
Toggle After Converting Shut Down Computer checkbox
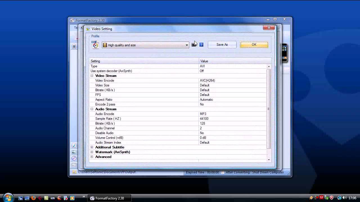pos(222,173)
